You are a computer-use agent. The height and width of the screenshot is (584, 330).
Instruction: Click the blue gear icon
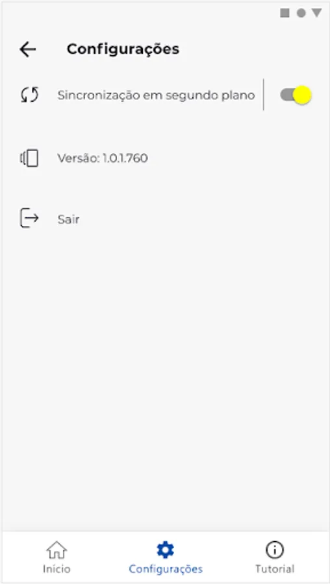click(166, 550)
